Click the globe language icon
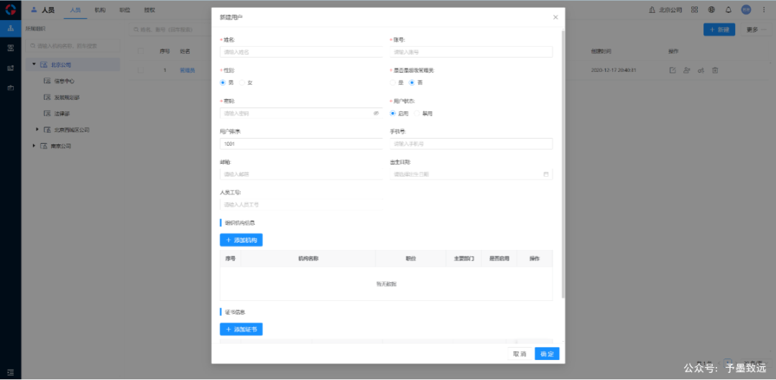This screenshot has width=776, height=380. click(711, 9)
